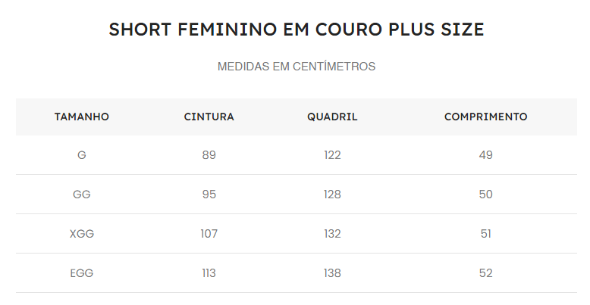Click hip value 128
The width and height of the screenshot is (590, 305).
pyautogui.click(x=332, y=195)
